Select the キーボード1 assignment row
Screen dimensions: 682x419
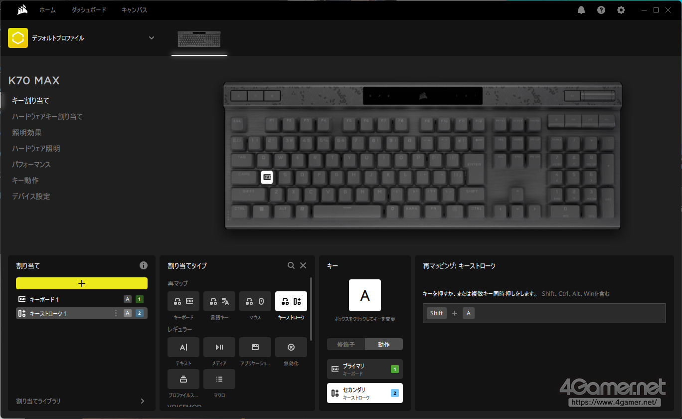point(82,299)
